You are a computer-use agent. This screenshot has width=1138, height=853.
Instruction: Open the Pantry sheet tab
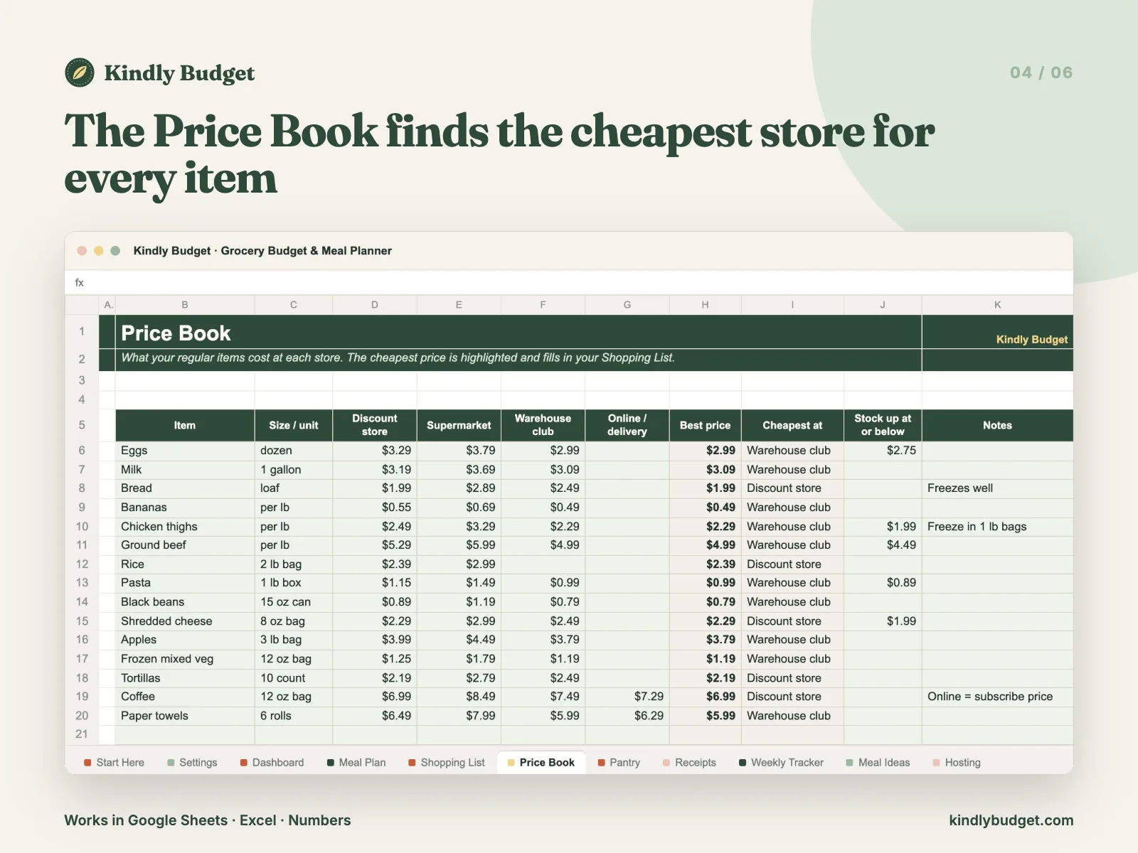click(619, 762)
